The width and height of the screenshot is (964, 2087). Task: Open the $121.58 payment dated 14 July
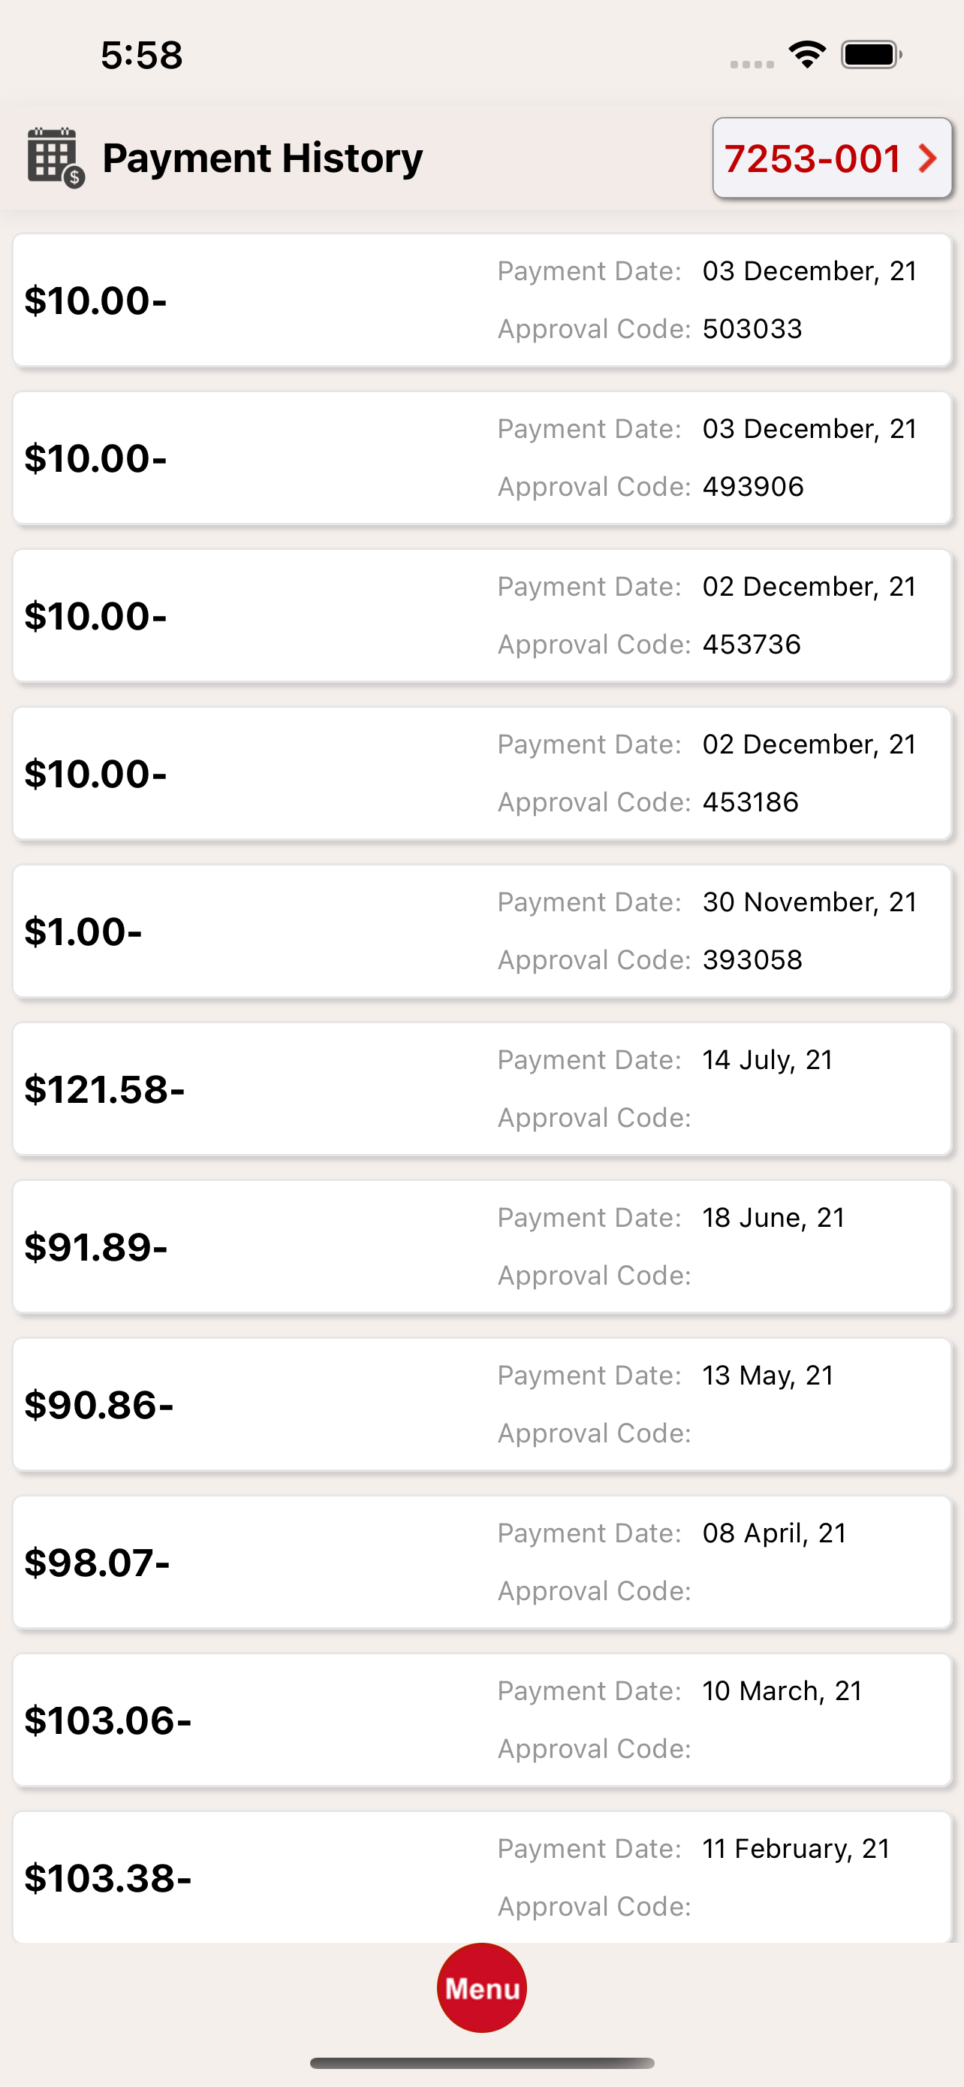click(x=481, y=1089)
